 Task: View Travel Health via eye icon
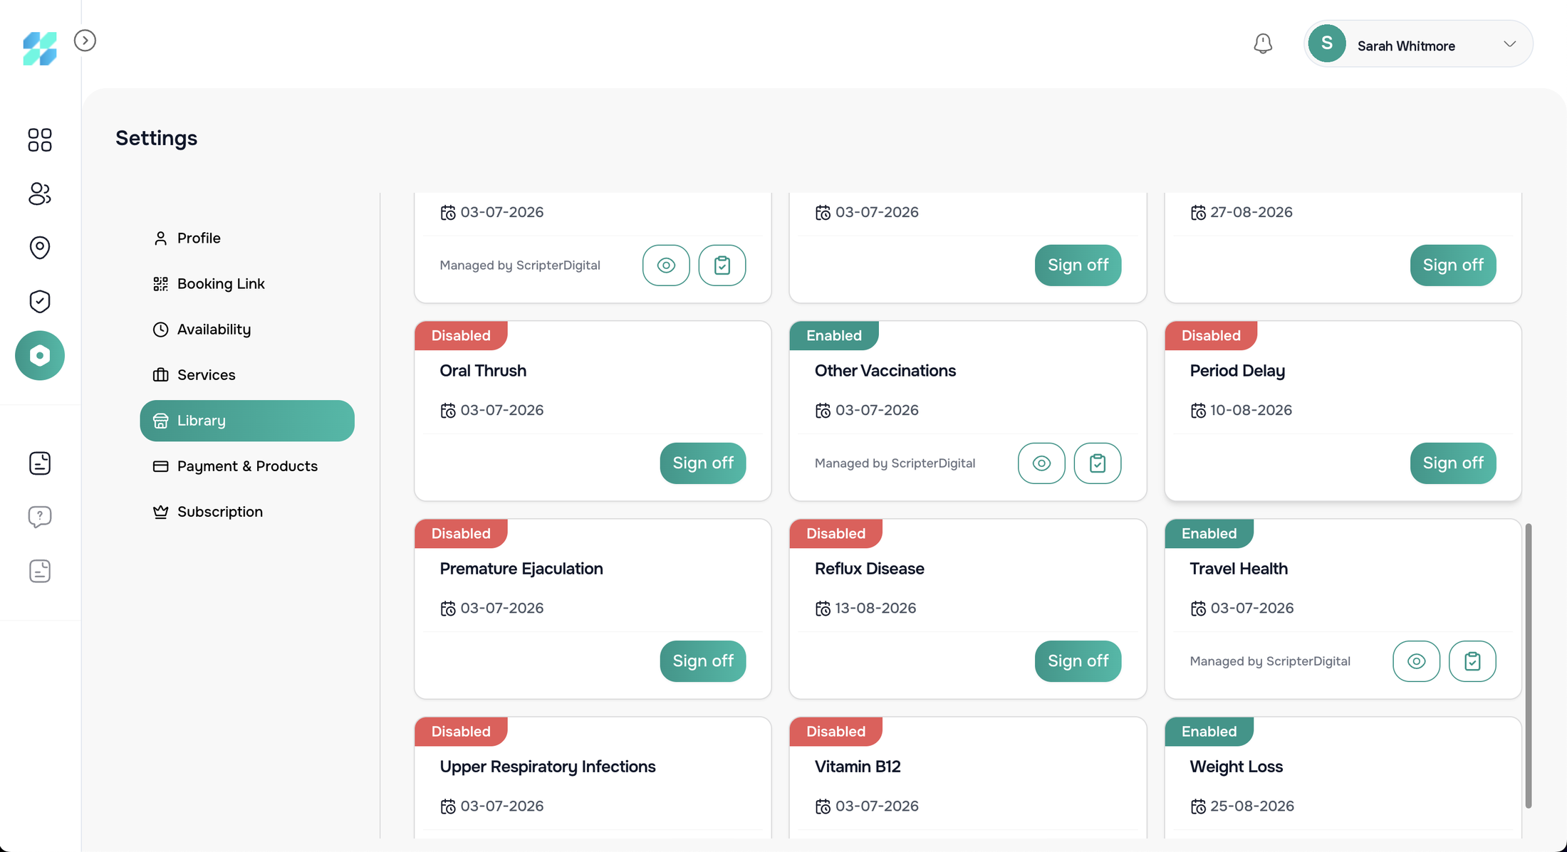[1417, 661]
